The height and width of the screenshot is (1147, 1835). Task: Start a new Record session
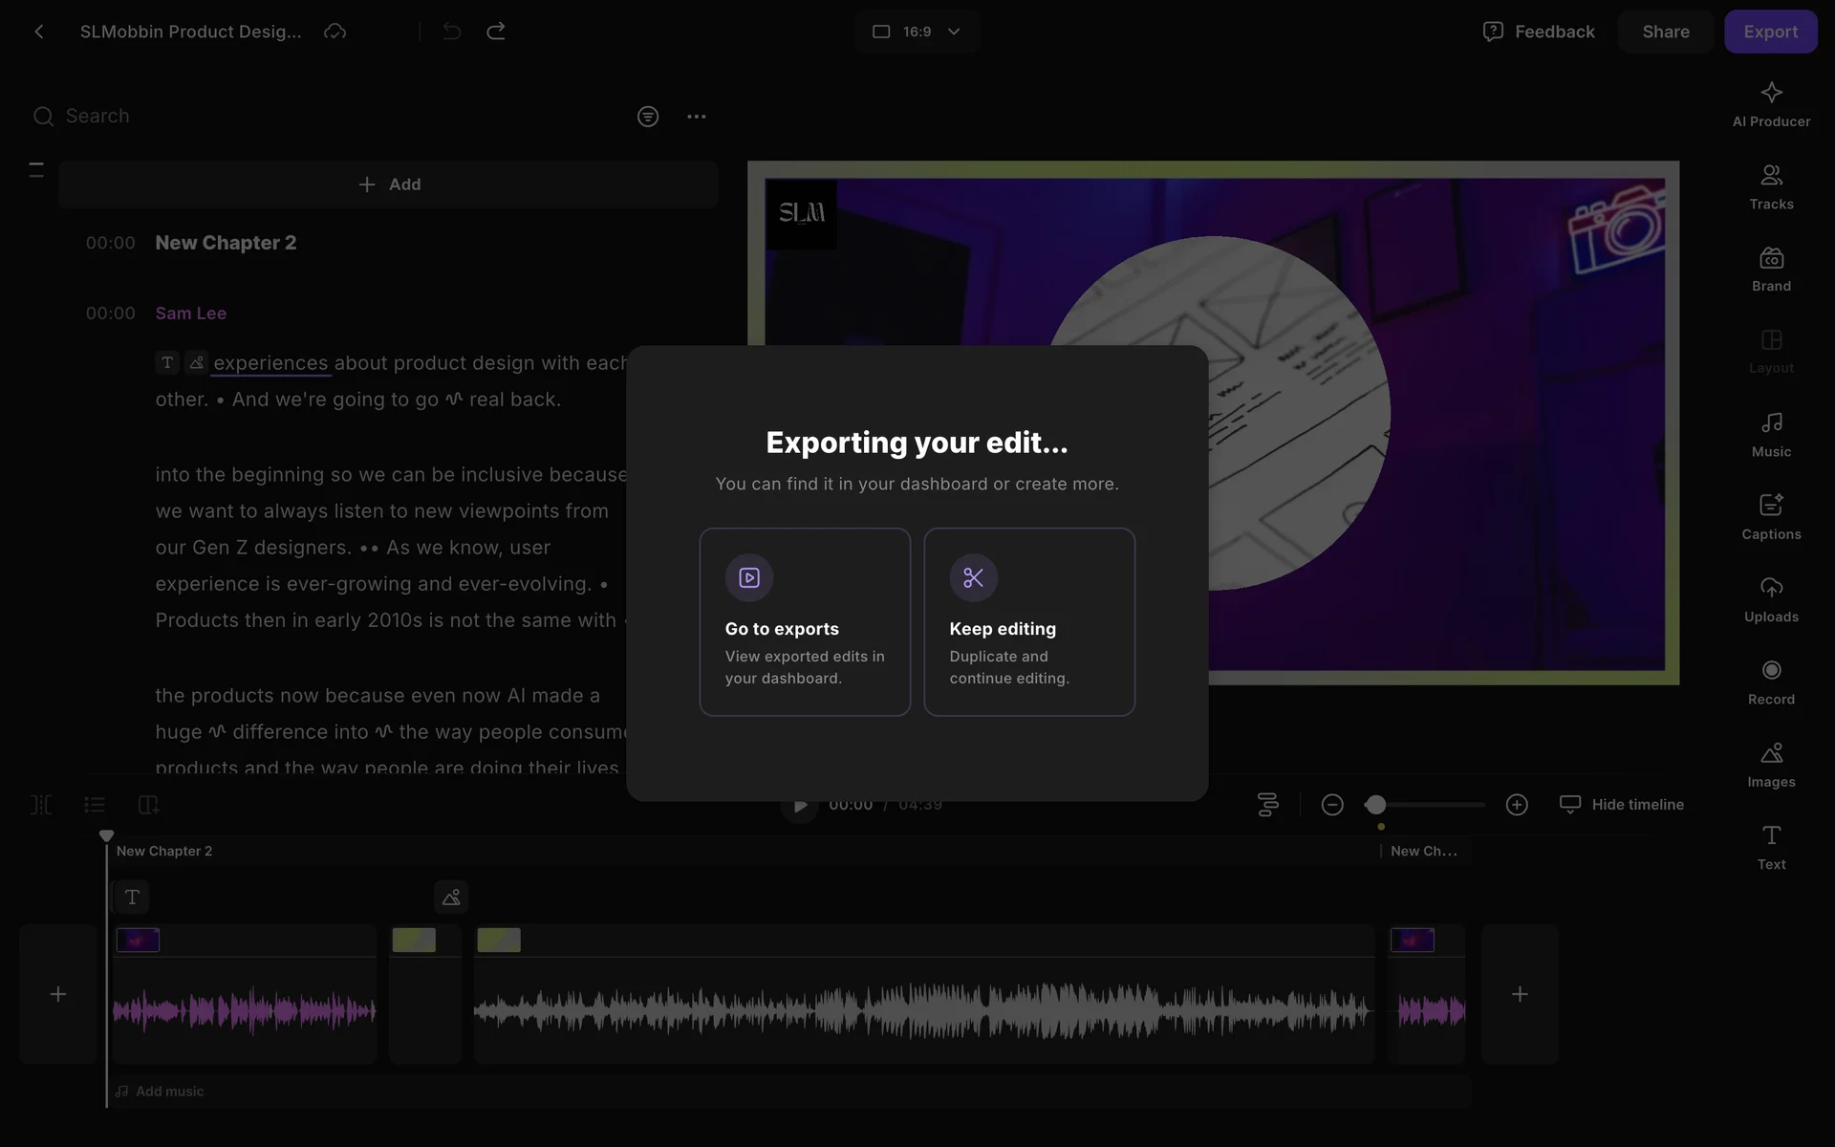click(x=1771, y=682)
